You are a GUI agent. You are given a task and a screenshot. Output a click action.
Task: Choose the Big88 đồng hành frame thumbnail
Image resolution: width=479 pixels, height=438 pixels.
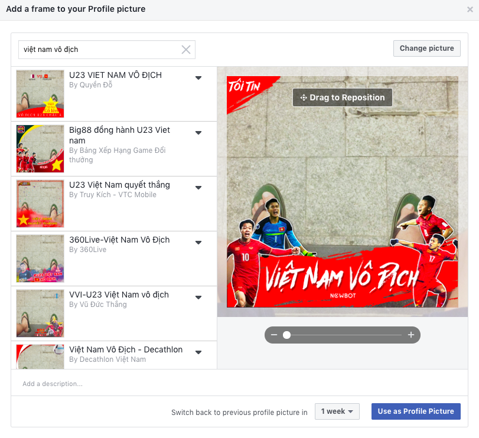(40, 149)
